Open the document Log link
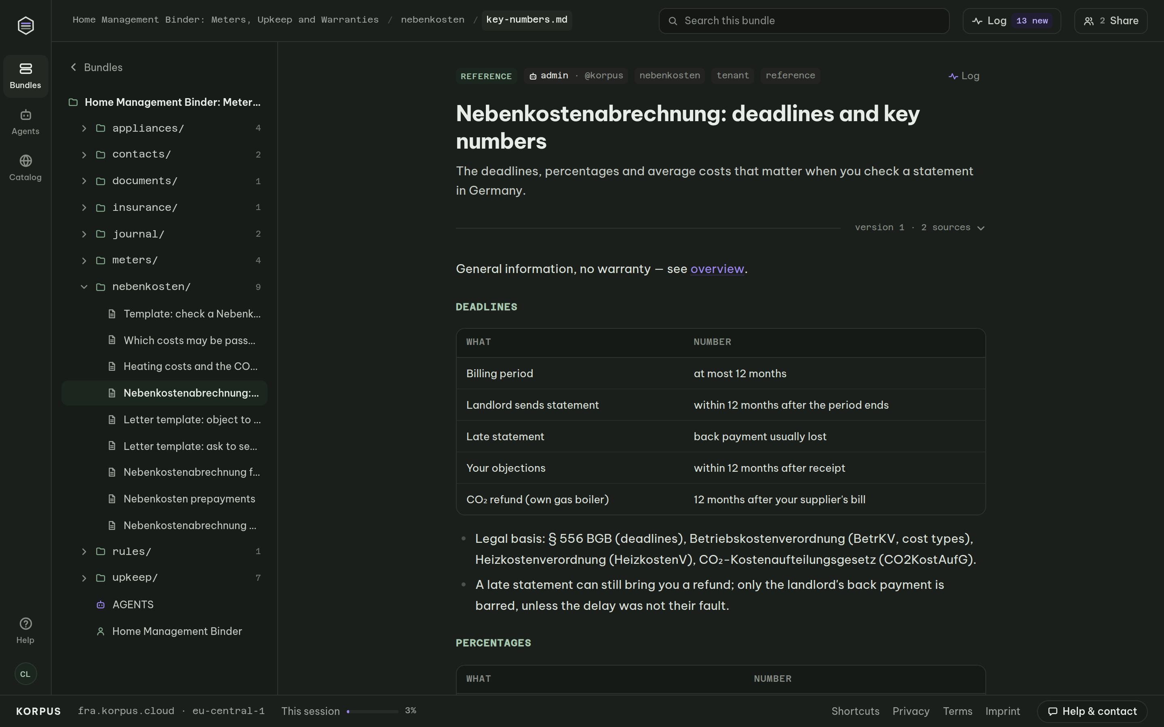 (964, 76)
